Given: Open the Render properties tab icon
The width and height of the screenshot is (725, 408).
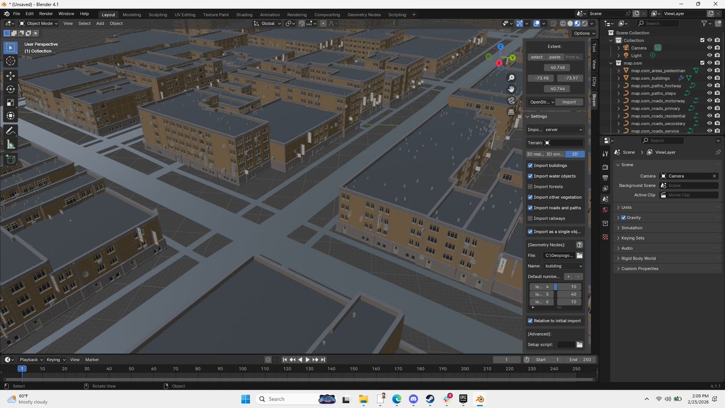Looking at the screenshot, I should (x=605, y=167).
